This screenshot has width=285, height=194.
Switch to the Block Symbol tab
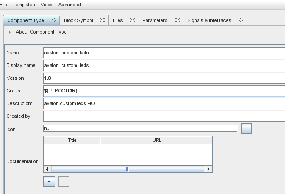tap(78, 20)
